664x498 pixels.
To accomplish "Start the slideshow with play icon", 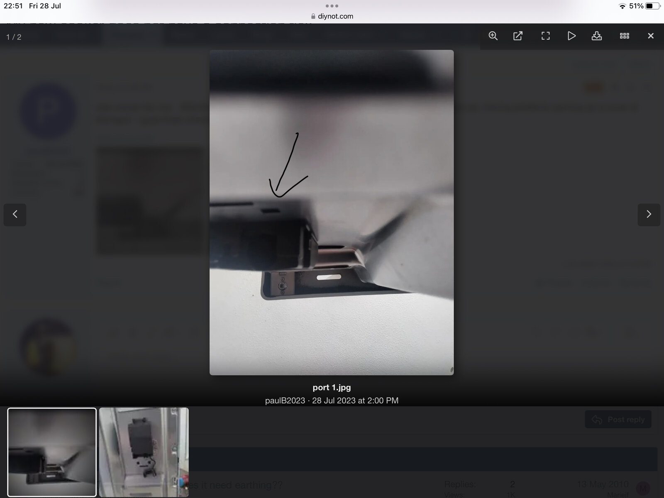I will coord(571,36).
